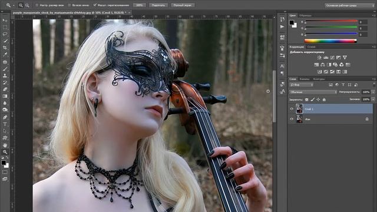377x212 pixels.
Task: Switch to the Channels tab
Action: 305,79
